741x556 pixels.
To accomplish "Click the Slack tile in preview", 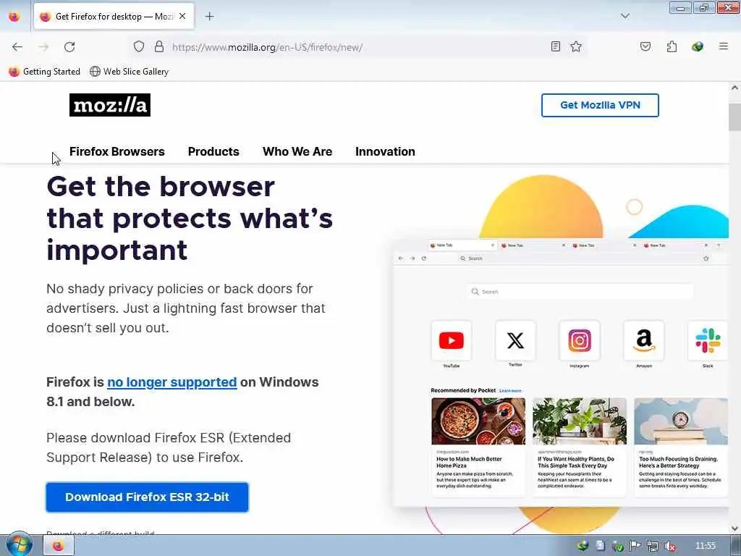I will (708, 340).
